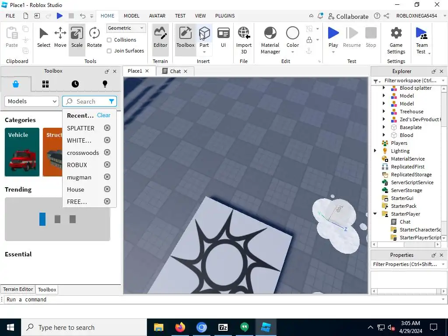Open Firefox from the taskbar
The height and width of the screenshot is (336, 448).
[180, 327]
